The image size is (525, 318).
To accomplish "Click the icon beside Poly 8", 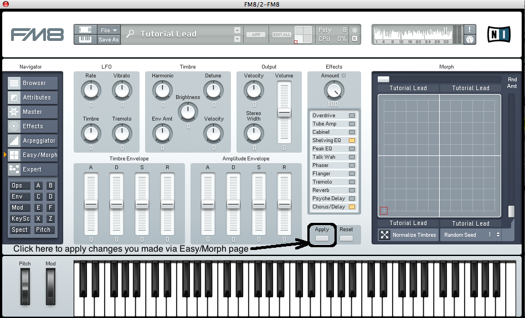I will click(354, 30).
